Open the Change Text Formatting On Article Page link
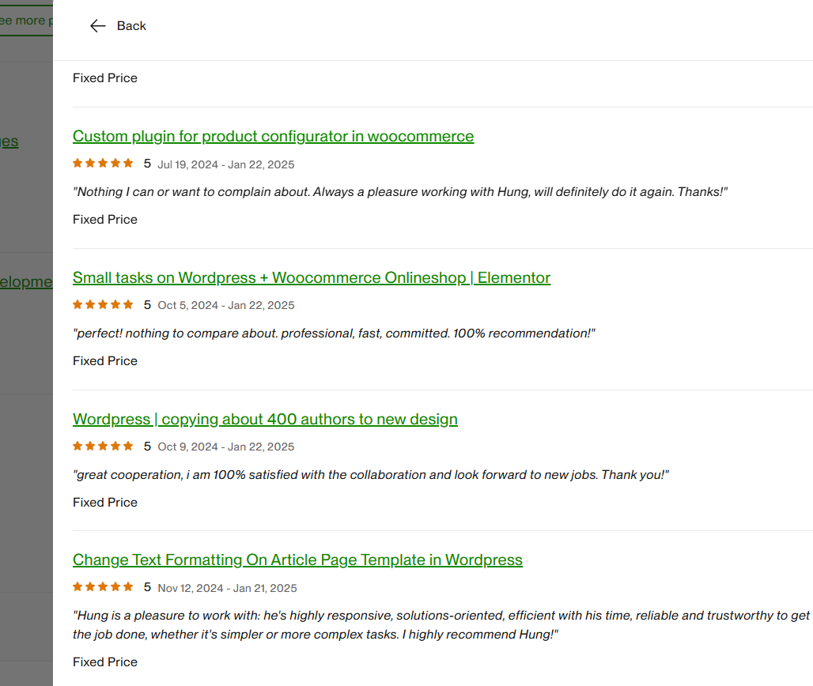813x686 pixels. 297,560
